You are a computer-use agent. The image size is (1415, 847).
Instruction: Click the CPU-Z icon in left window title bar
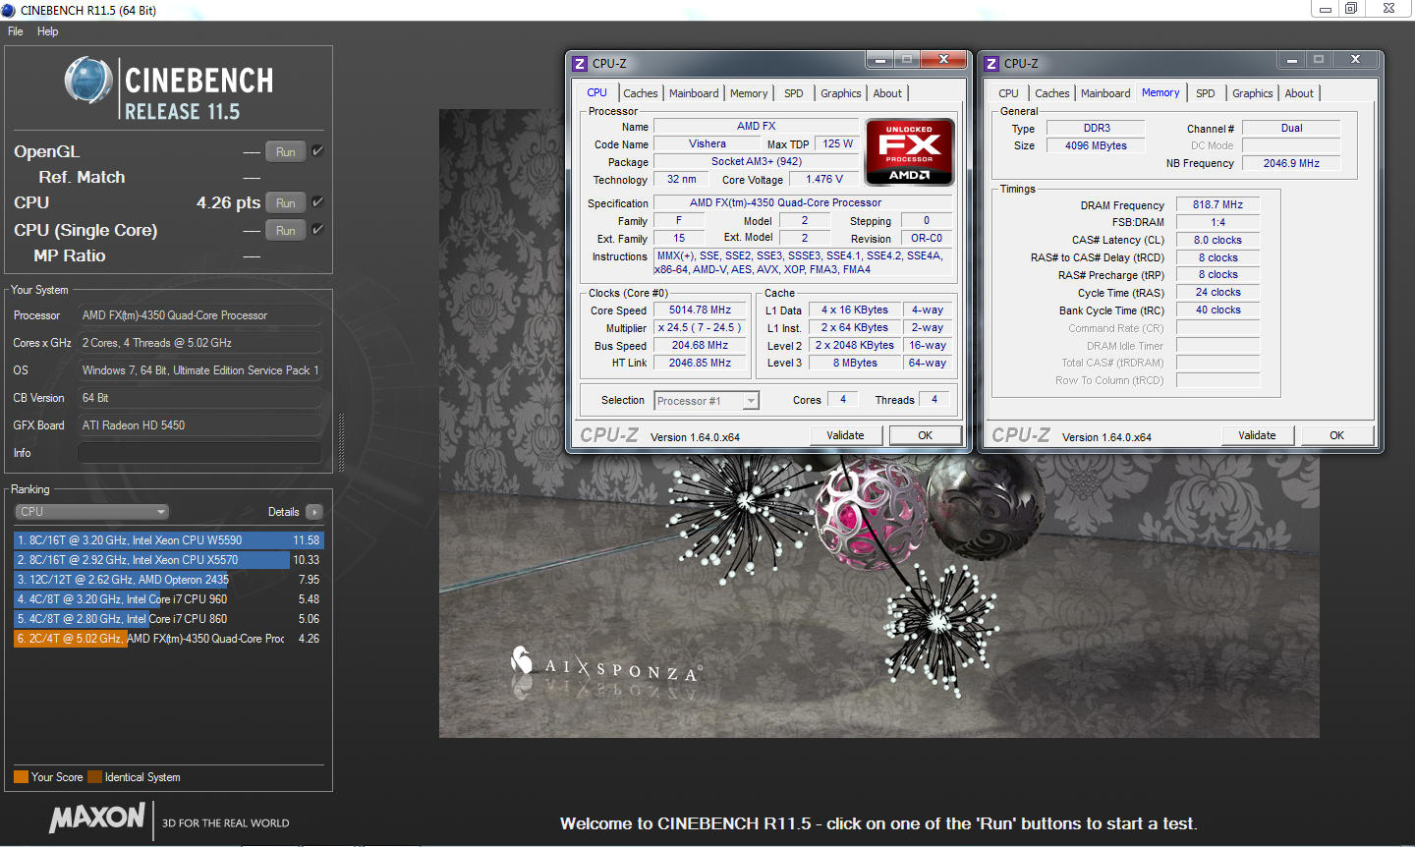click(580, 64)
